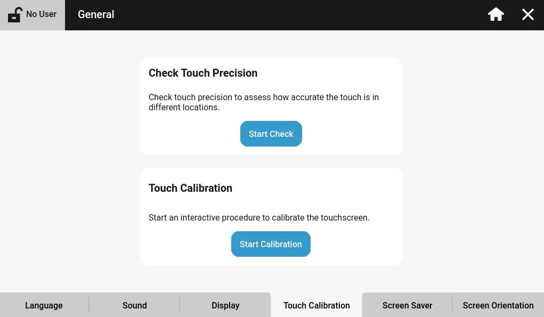This screenshot has height=317, width=544.
Task: Open the Screen Saver tab
Action: pos(407,305)
